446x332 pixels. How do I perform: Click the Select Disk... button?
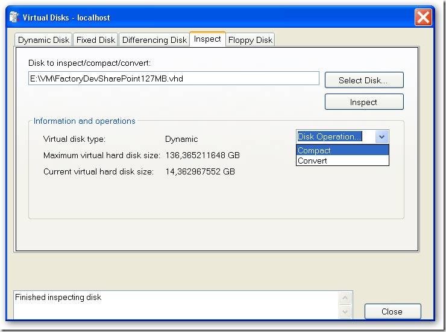pos(364,80)
